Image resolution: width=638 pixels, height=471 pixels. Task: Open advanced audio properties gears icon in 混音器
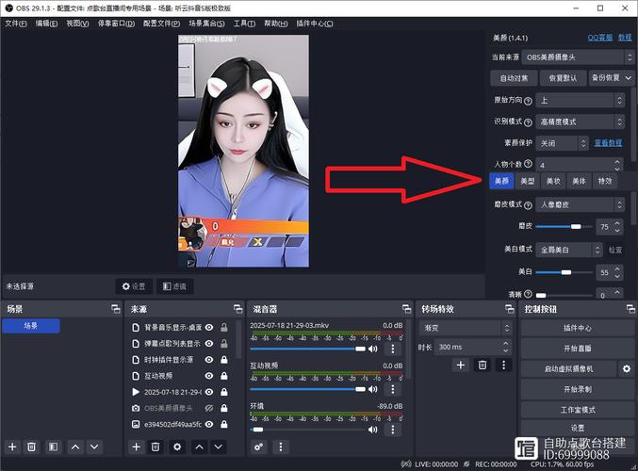pyautogui.click(x=259, y=447)
